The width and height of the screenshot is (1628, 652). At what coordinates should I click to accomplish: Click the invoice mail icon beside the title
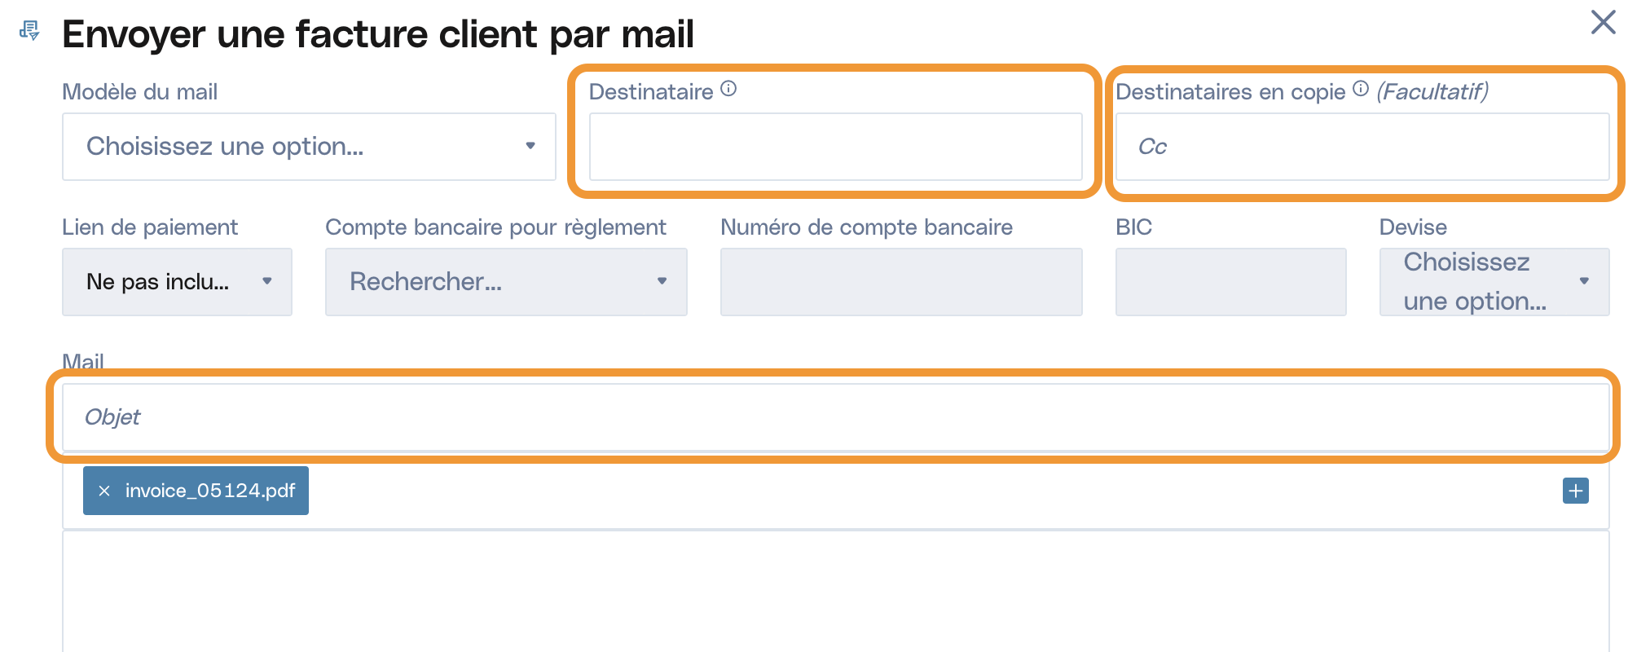[x=29, y=31]
